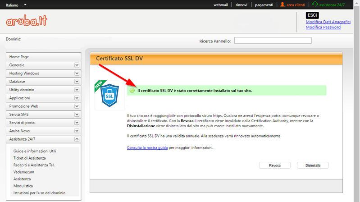Open Modifica Dati Anagrafici link
Viewport: 360px width, 202px height.
328,22
